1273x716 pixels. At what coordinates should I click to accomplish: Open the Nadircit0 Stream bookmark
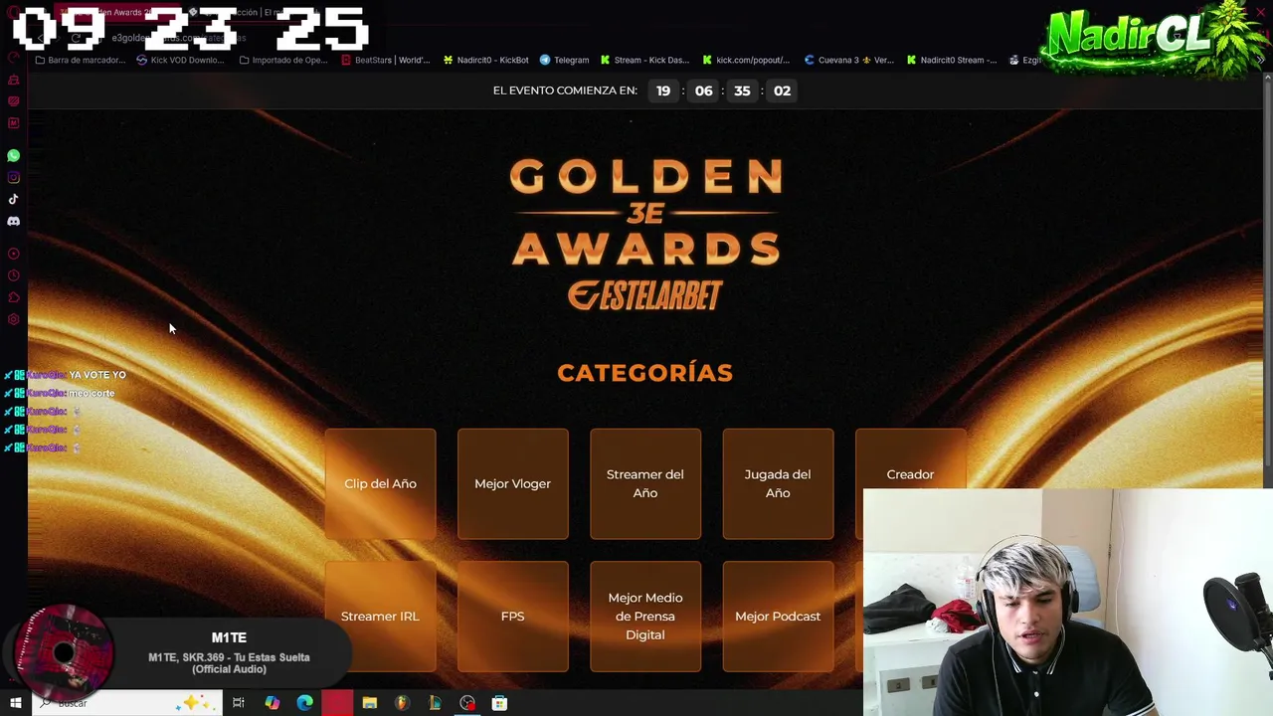click(x=952, y=60)
